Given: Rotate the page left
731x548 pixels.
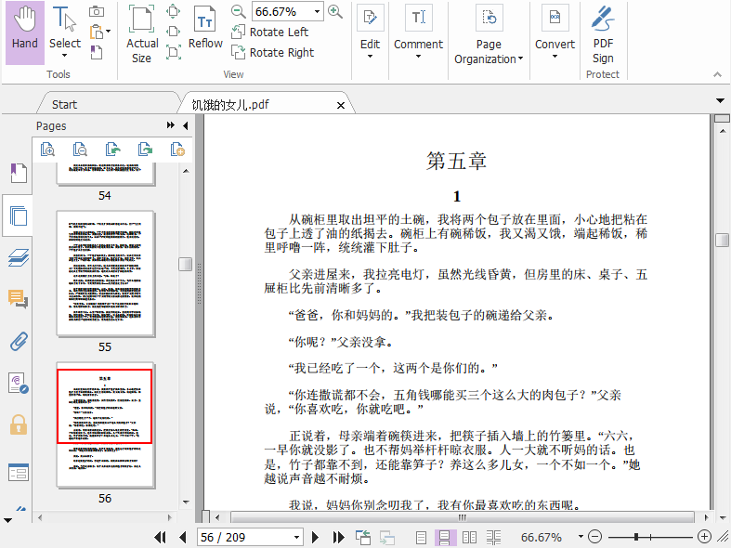Looking at the screenshot, I should (x=270, y=33).
